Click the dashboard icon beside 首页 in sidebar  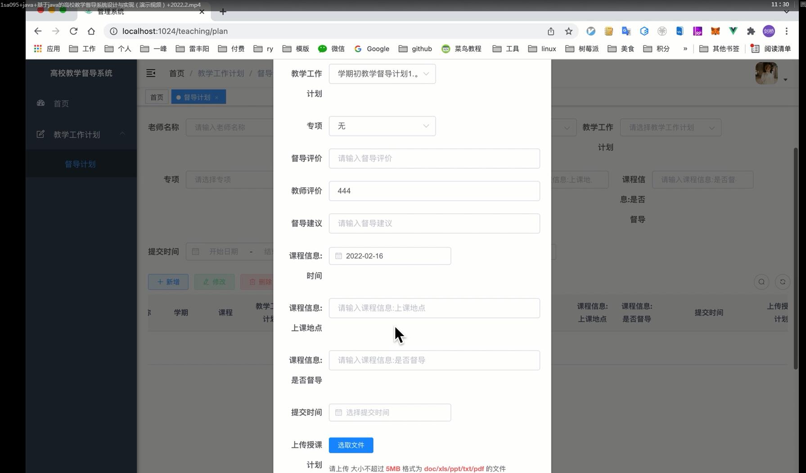click(41, 103)
